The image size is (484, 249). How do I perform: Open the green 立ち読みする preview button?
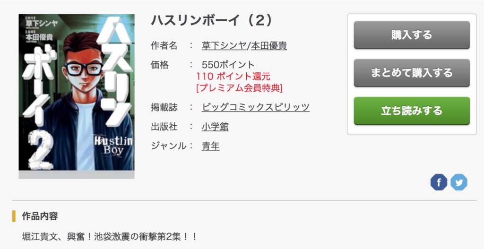[x=412, y=111]
